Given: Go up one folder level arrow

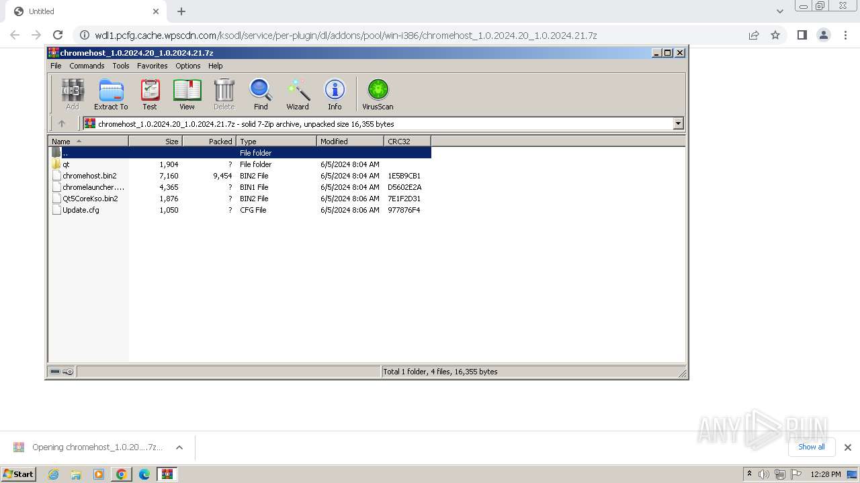Looking at the screenshot, I should click(x=62, y=123).
